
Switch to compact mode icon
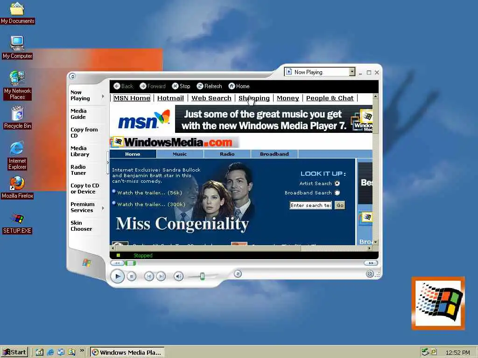[370, 274]
